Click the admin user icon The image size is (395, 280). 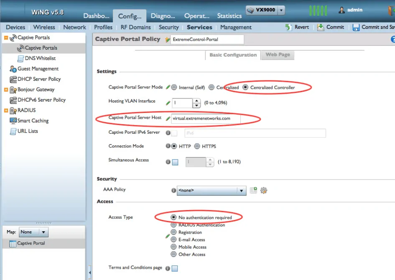[x=341, y=10]
